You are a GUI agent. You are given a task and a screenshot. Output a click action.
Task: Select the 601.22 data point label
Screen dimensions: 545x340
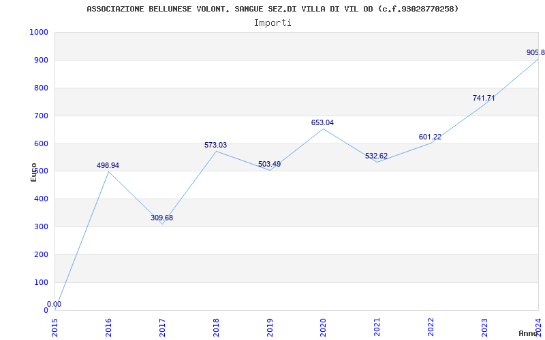click(430, 137)
